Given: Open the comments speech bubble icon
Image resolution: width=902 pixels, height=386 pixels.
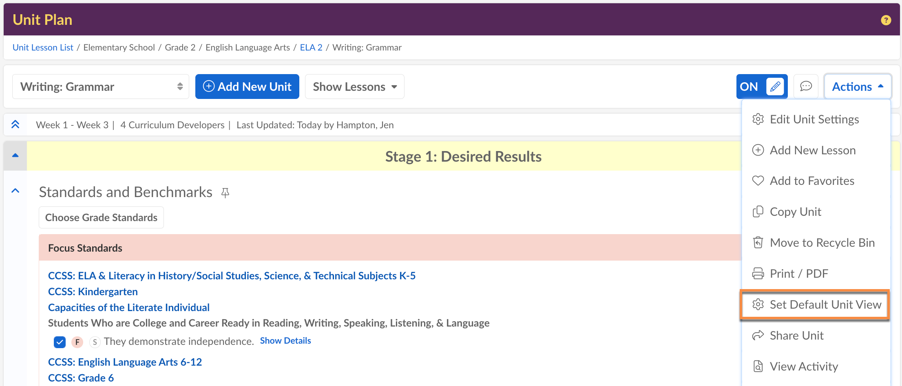Looking at the screenshot, I should (806, 86).
